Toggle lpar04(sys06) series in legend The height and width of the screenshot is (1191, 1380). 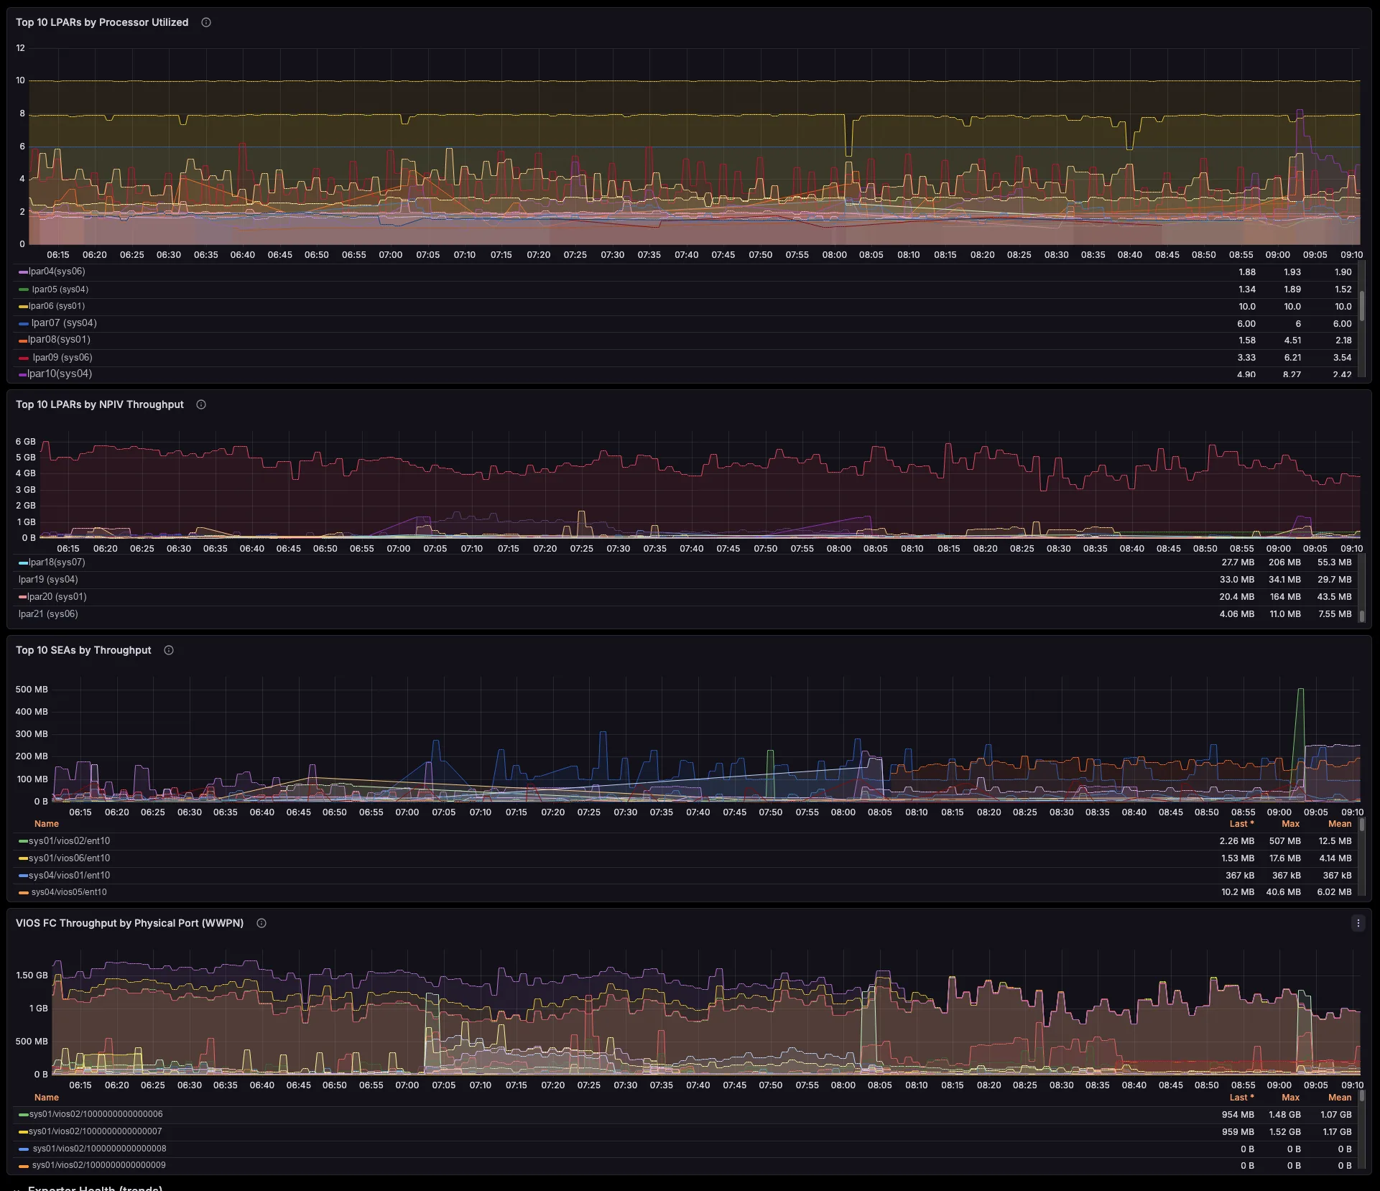[57, 272]
